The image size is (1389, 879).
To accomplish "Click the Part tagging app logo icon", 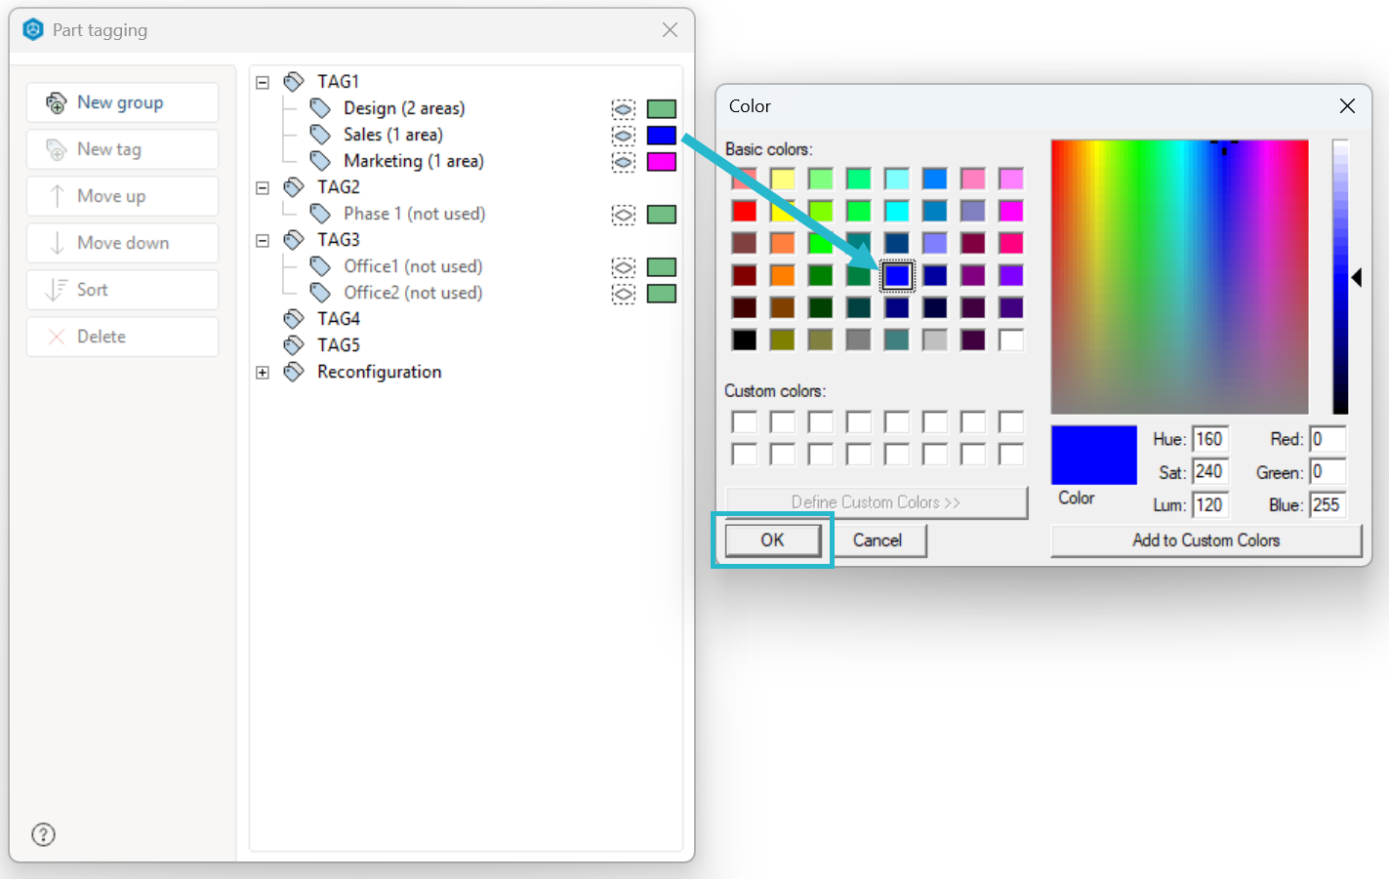I will click(33, 30).
